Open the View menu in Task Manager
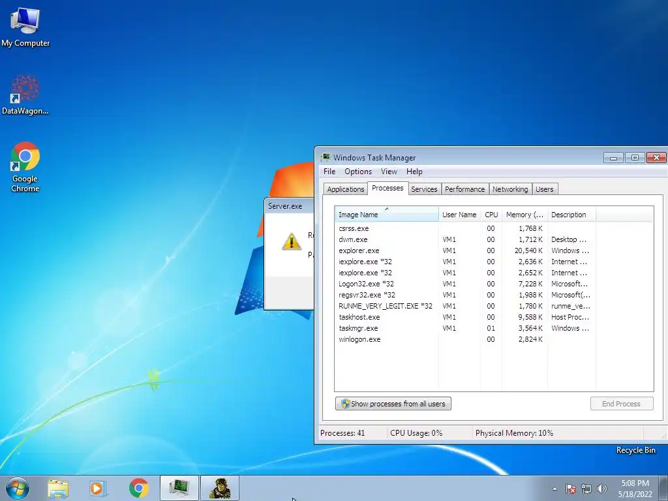This screenshot has width=668, height=501. tap(389, 172)
